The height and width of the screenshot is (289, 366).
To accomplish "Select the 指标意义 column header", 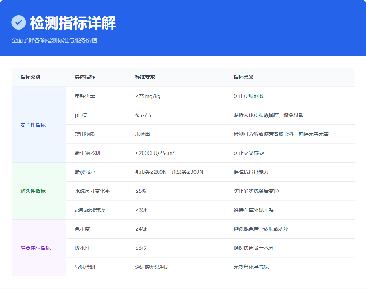I will click(243, 77).
